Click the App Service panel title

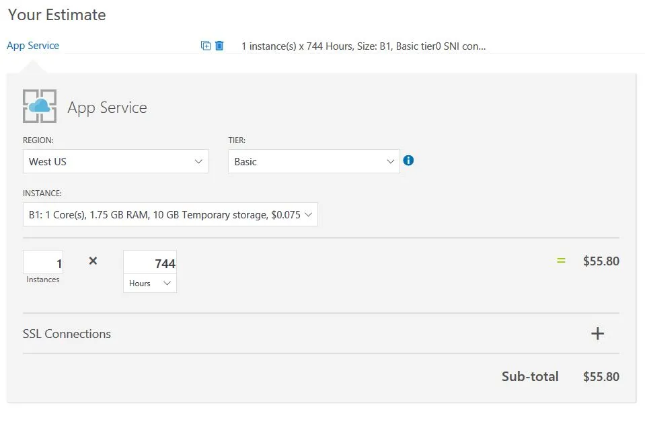[x=107, y=107]
